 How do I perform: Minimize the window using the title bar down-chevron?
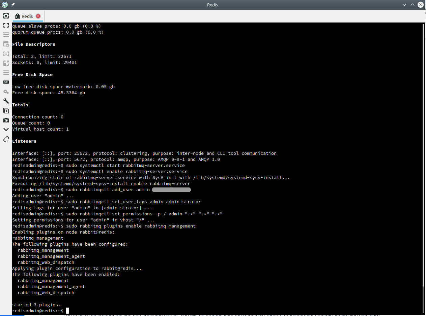coord(404,5)
